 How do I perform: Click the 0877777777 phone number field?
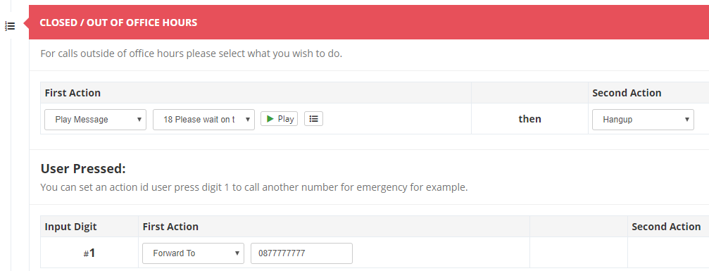301,253
